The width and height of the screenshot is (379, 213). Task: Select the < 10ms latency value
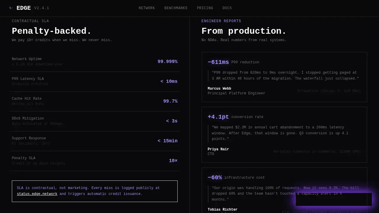point(169,81)
